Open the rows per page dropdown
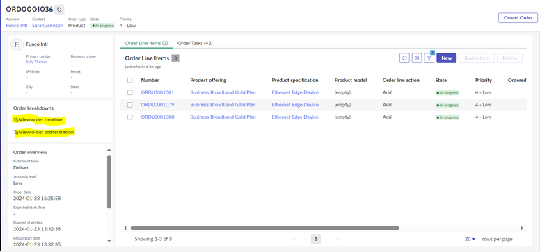The width and height of the screenshot is (540, 252). pyautogui.click(x=470, y=239)
